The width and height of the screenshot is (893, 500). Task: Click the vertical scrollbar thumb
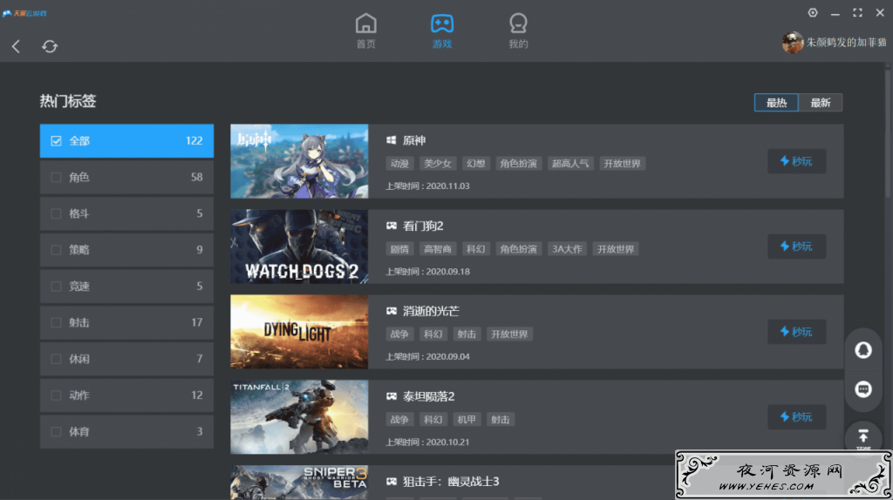(x=887, y=133)
